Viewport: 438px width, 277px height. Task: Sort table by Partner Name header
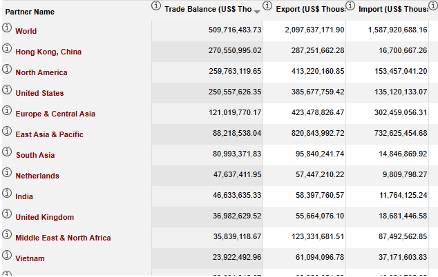pyautogui.click(x=30, y=12)
